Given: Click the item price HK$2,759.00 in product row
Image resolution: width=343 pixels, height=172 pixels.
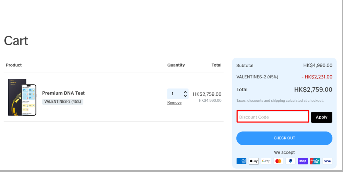Looking at the screenshot, I should tap(207, 94).
